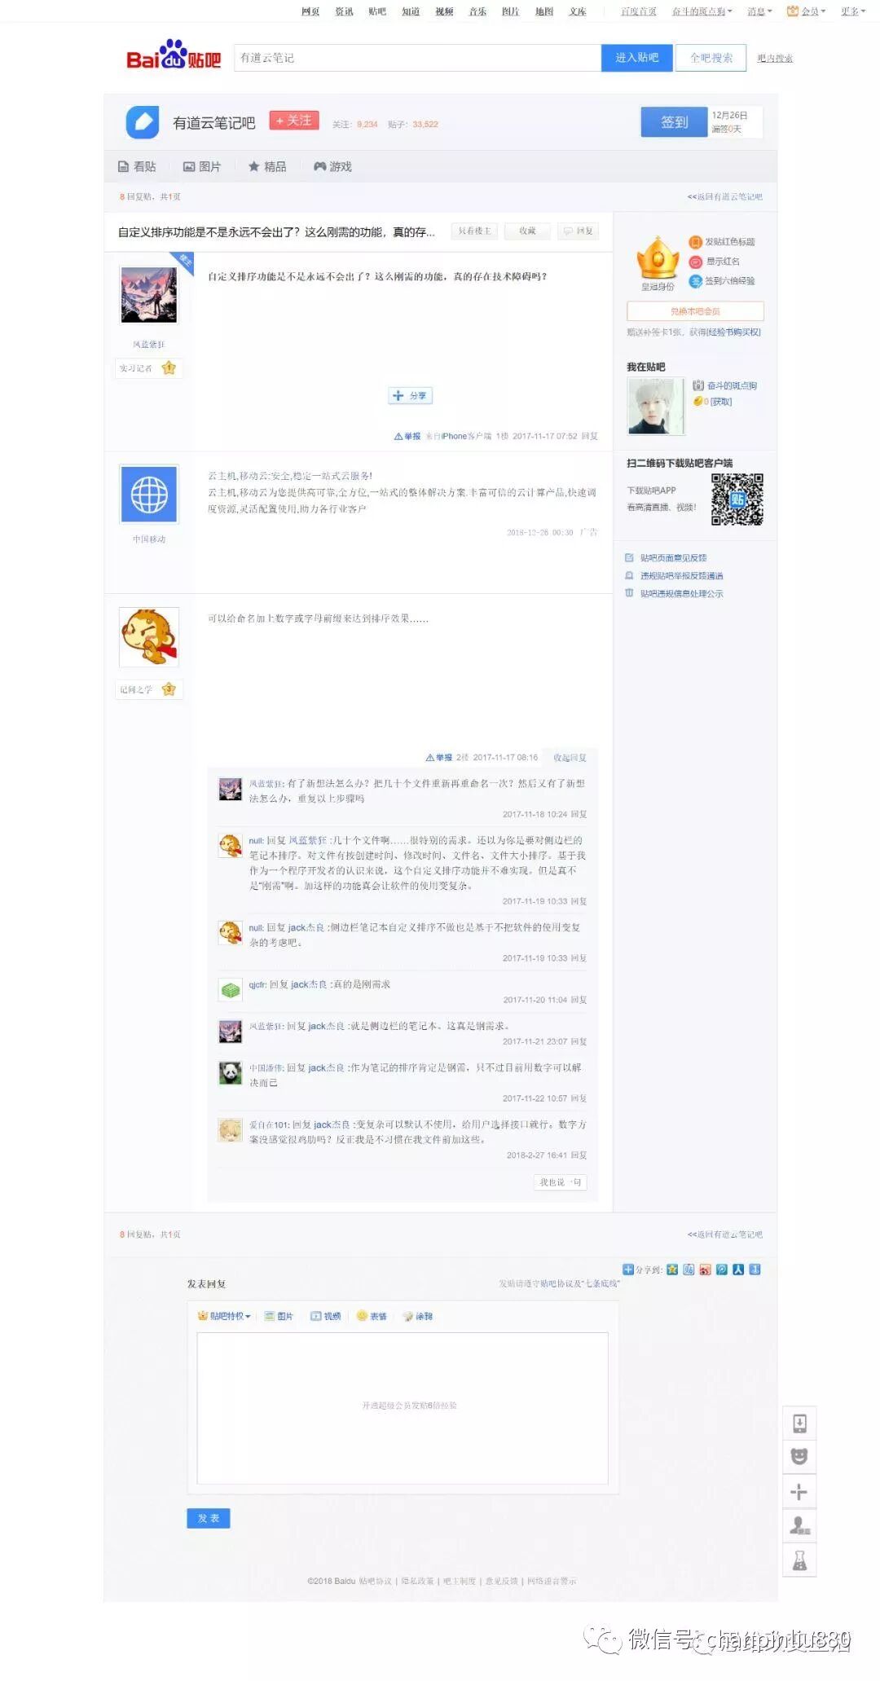Click the 收藏 button on thread title
The width and height of the screenshot is (880, 1681).
(x=527, y=231)
